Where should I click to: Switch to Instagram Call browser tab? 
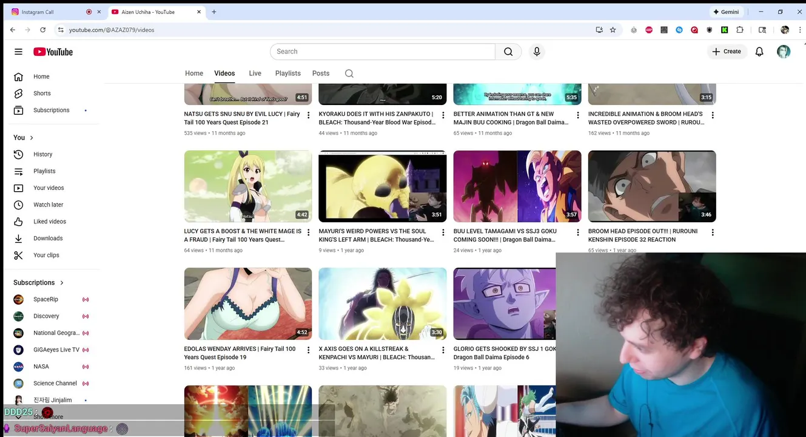pyautogui.click(x=55, y=12)
